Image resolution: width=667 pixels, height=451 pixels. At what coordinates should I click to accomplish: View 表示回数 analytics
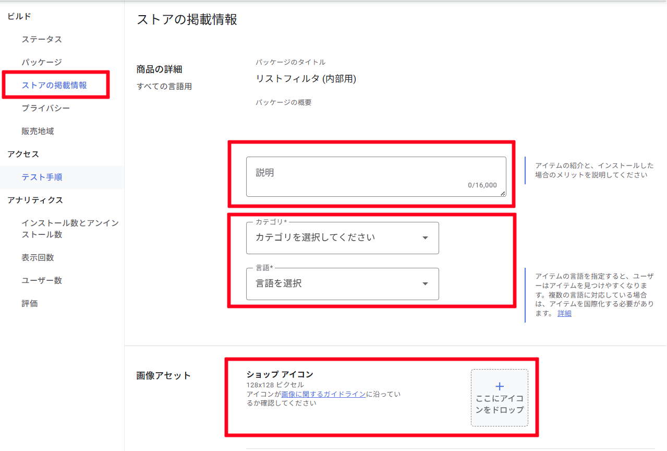point(38,257)
